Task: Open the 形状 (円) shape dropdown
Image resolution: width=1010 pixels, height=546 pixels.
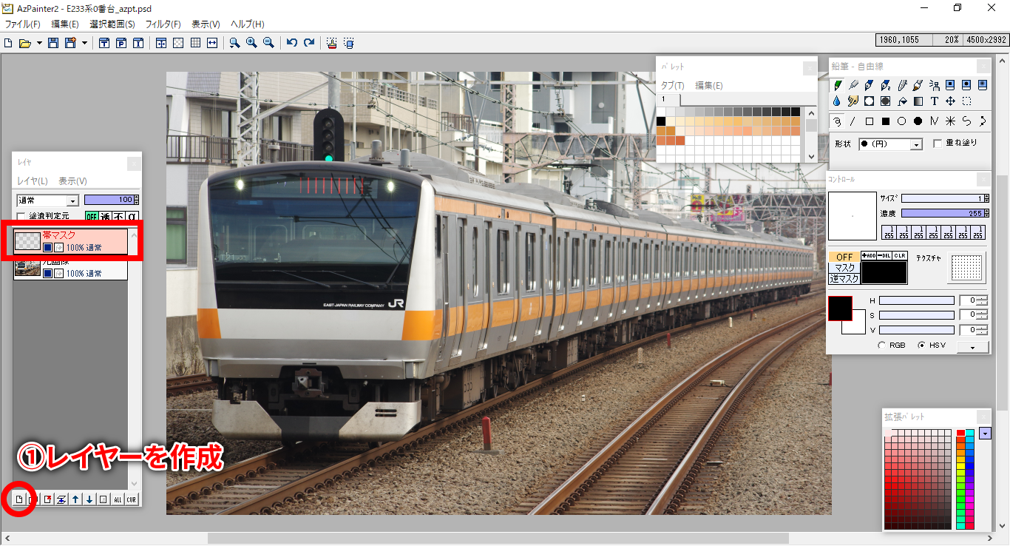Action: [890, 144]
